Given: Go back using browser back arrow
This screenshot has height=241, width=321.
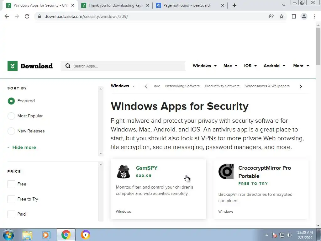Looking at the screenshot, I should point(7,16).
